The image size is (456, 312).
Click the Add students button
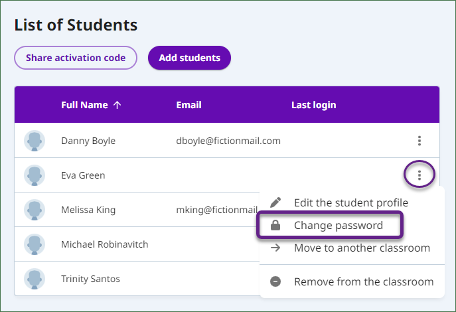189,58
